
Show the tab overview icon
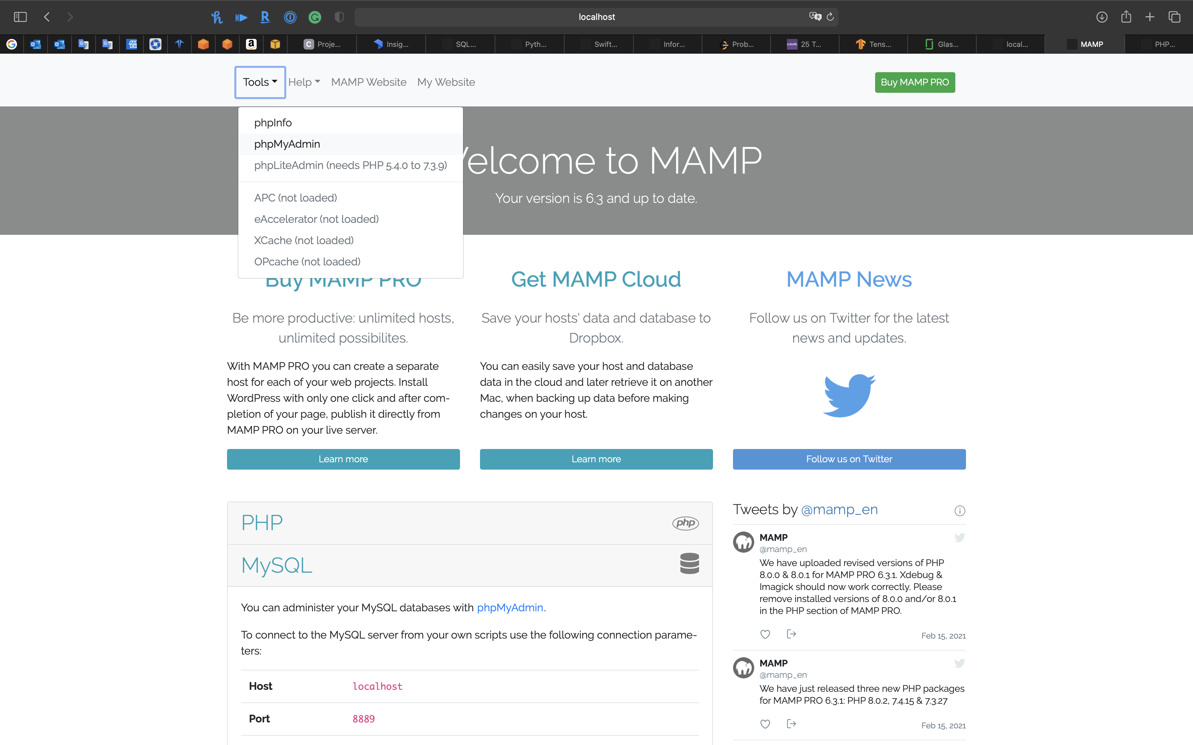click(1174, 17)
